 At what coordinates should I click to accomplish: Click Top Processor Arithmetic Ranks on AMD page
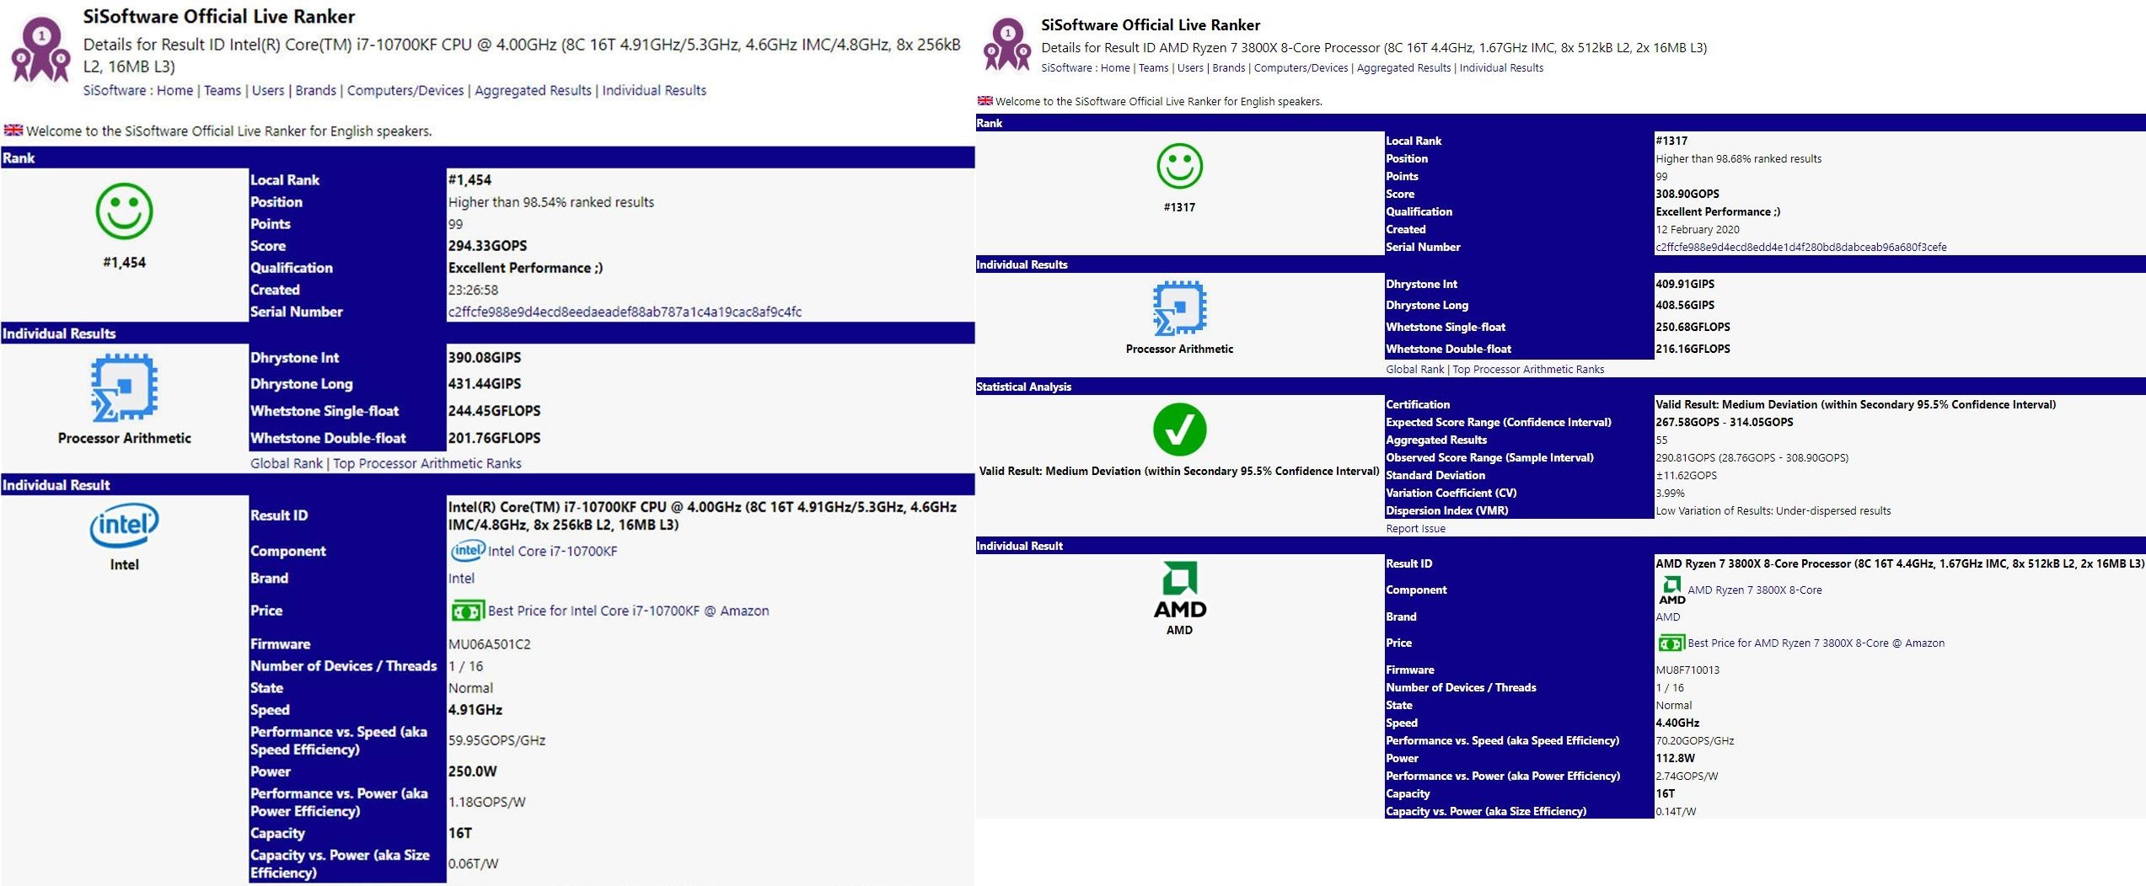[x=1528, y=370]
